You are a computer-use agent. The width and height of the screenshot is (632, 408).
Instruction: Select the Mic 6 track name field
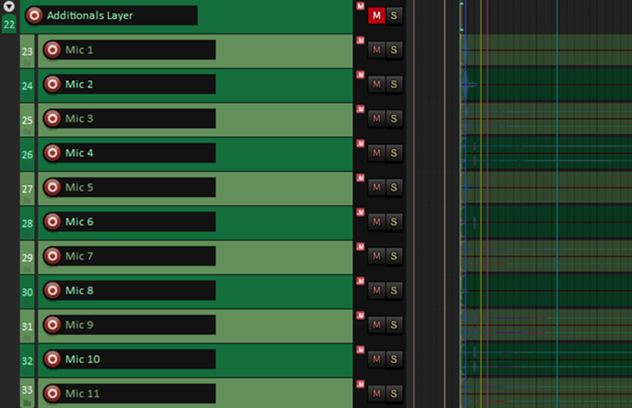pos(138,222)
